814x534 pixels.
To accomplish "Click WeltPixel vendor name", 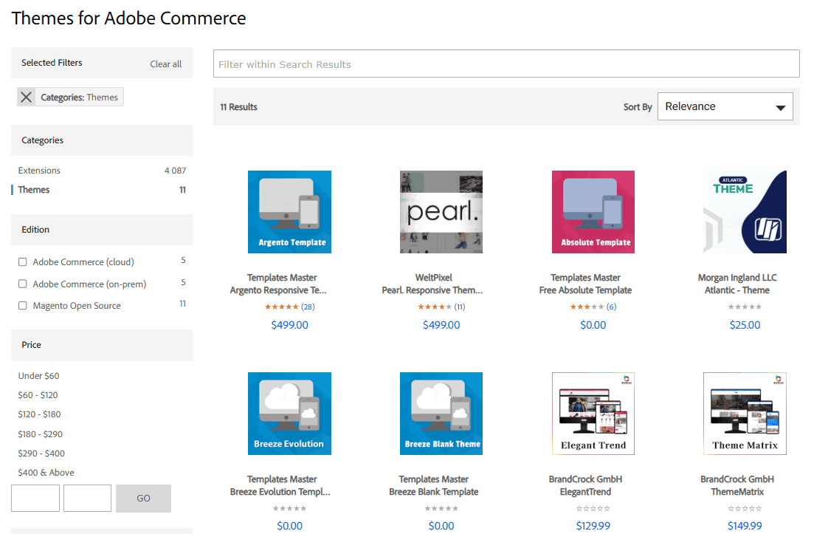I will coord(434,278).
